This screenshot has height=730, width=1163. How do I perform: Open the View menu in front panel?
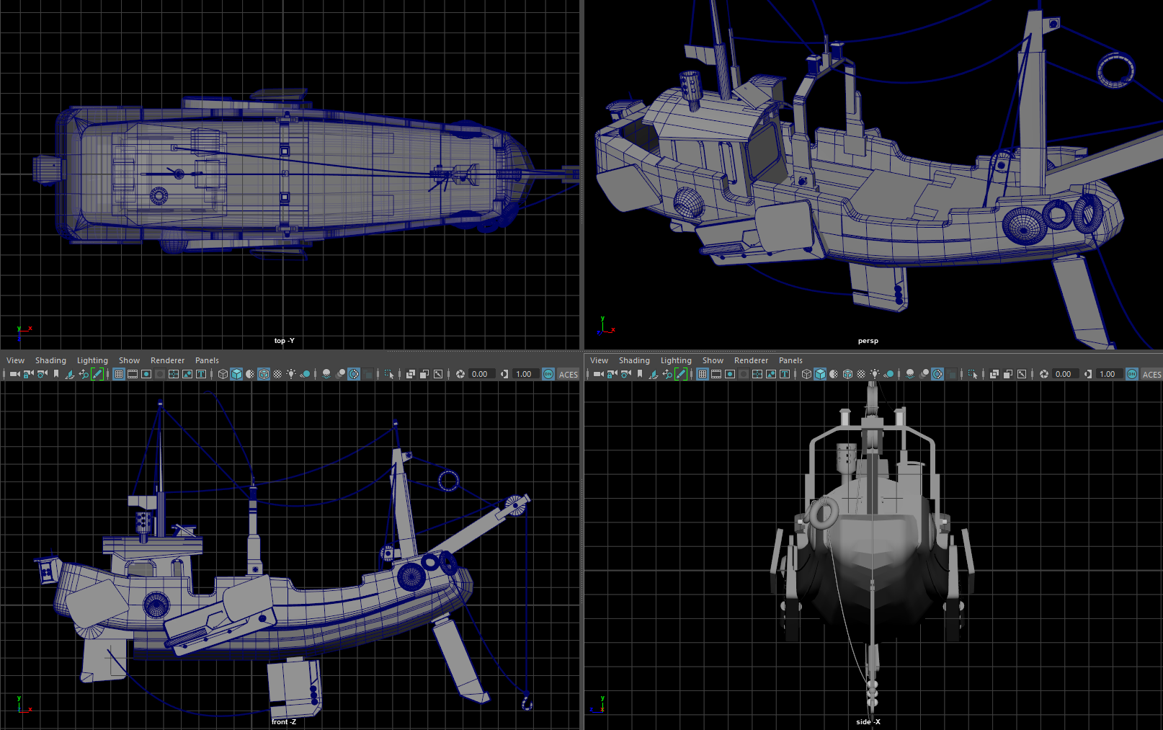click(x=15, y=360)
